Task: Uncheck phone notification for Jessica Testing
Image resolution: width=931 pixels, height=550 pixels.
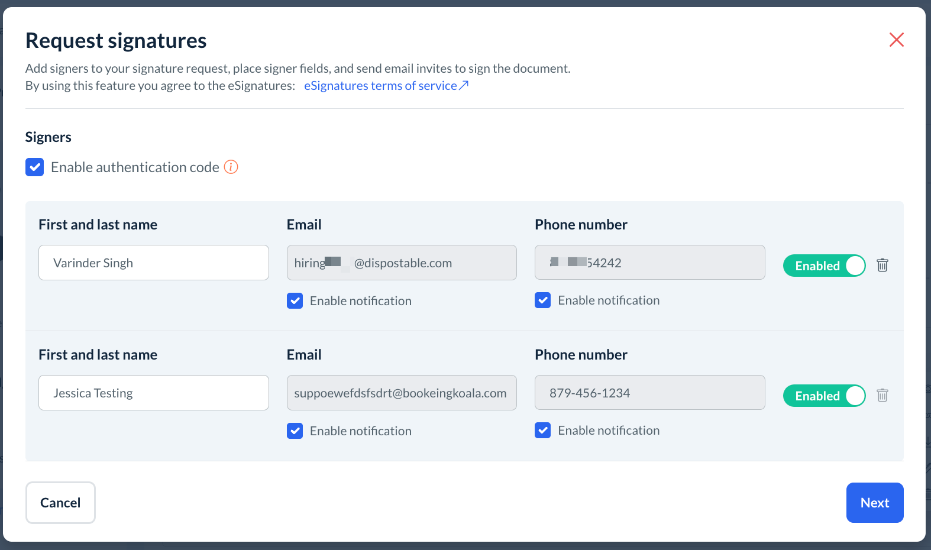Action: [543, 431]
